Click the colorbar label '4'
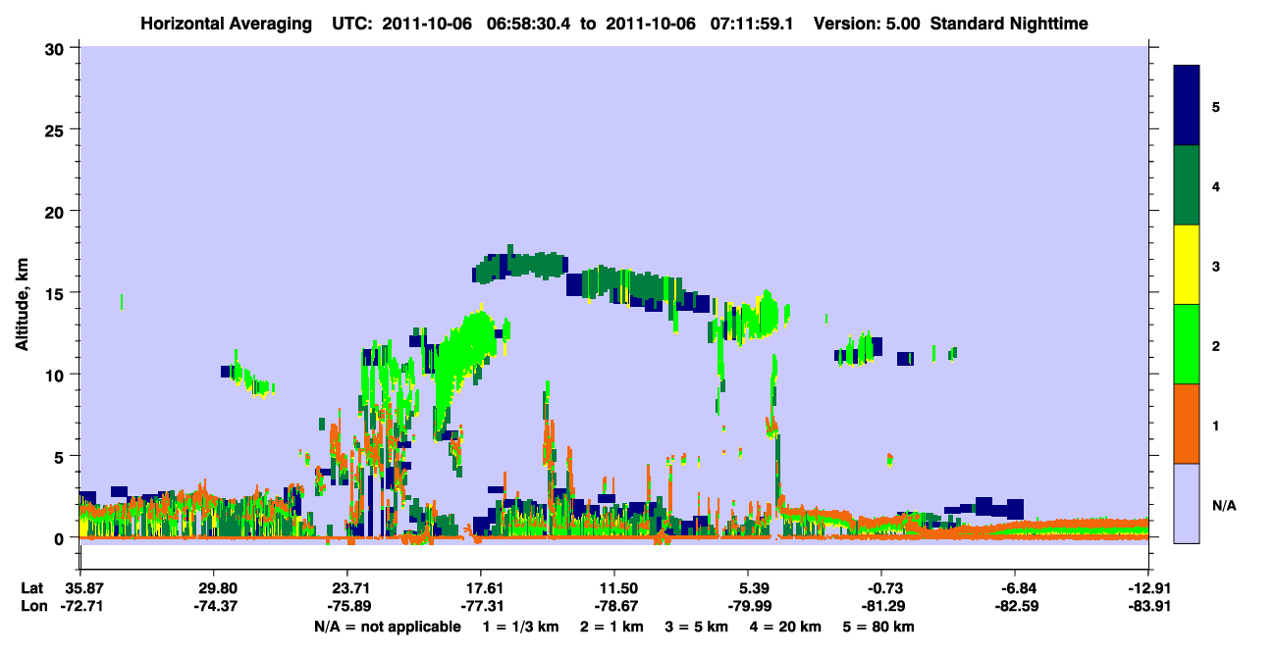Screen dimensions: 1276x654 tap(1216, 185)
